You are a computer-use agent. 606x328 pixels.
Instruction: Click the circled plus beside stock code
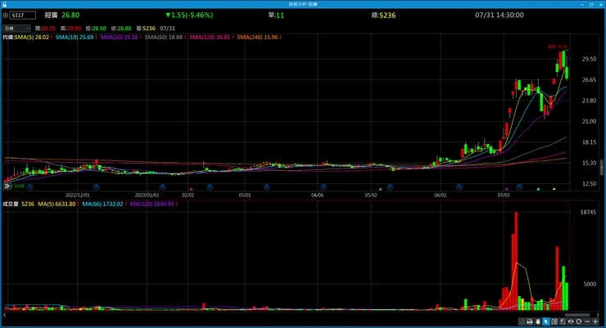[6, 15]
